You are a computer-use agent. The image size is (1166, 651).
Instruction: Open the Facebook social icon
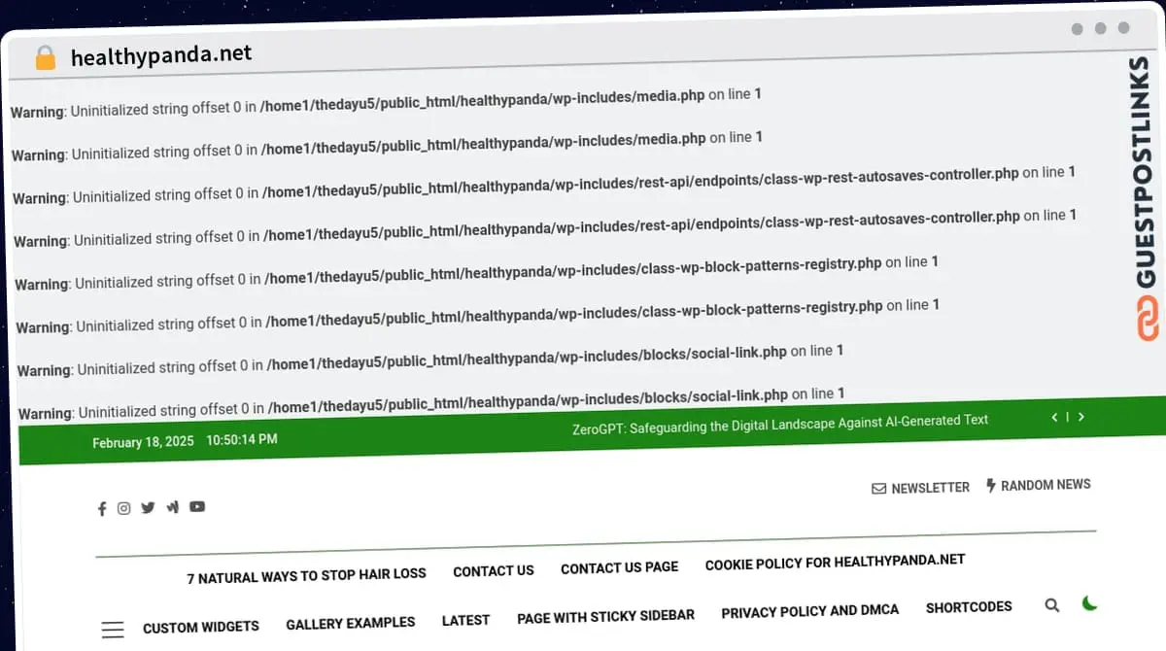pyautogui.click(x=102, y=508)
